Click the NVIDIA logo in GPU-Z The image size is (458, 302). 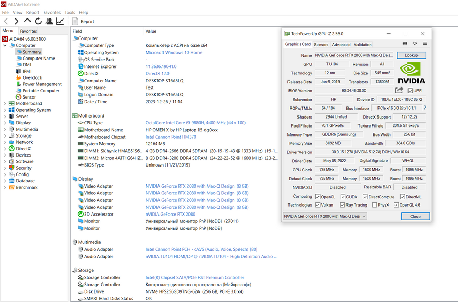[x=411, y=73]
